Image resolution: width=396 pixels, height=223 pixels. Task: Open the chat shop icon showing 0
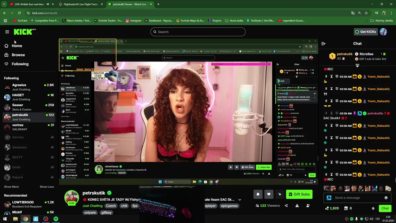click(348, 208)
